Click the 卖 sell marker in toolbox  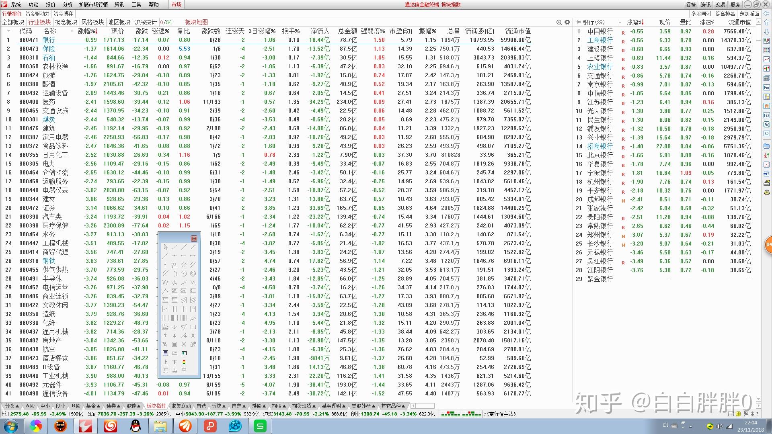[175, 371]
